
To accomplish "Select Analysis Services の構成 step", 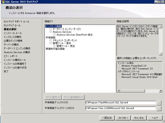I will coord(17,52).
